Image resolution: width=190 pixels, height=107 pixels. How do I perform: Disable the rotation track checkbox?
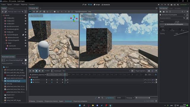point(31,82)
